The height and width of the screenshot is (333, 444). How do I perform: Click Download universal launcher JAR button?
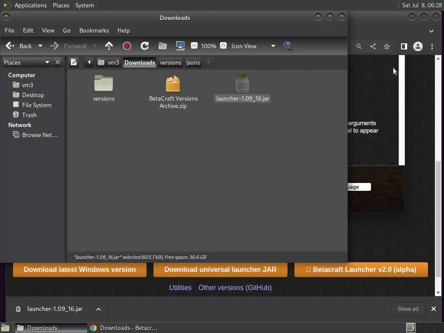tap(220, 269)
